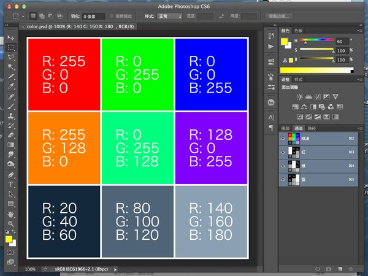The width and height of the screenshot is (368, 276).
Task: Click the yellow foreground color swatch in toolbar
Action: click(9, 238)
